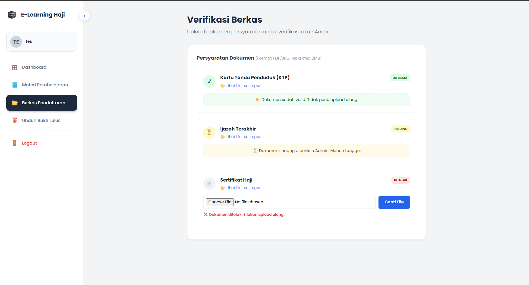View saved file for Ijazah Terakhir
This screenshot has width=529, height=285.
coord(244,137)
